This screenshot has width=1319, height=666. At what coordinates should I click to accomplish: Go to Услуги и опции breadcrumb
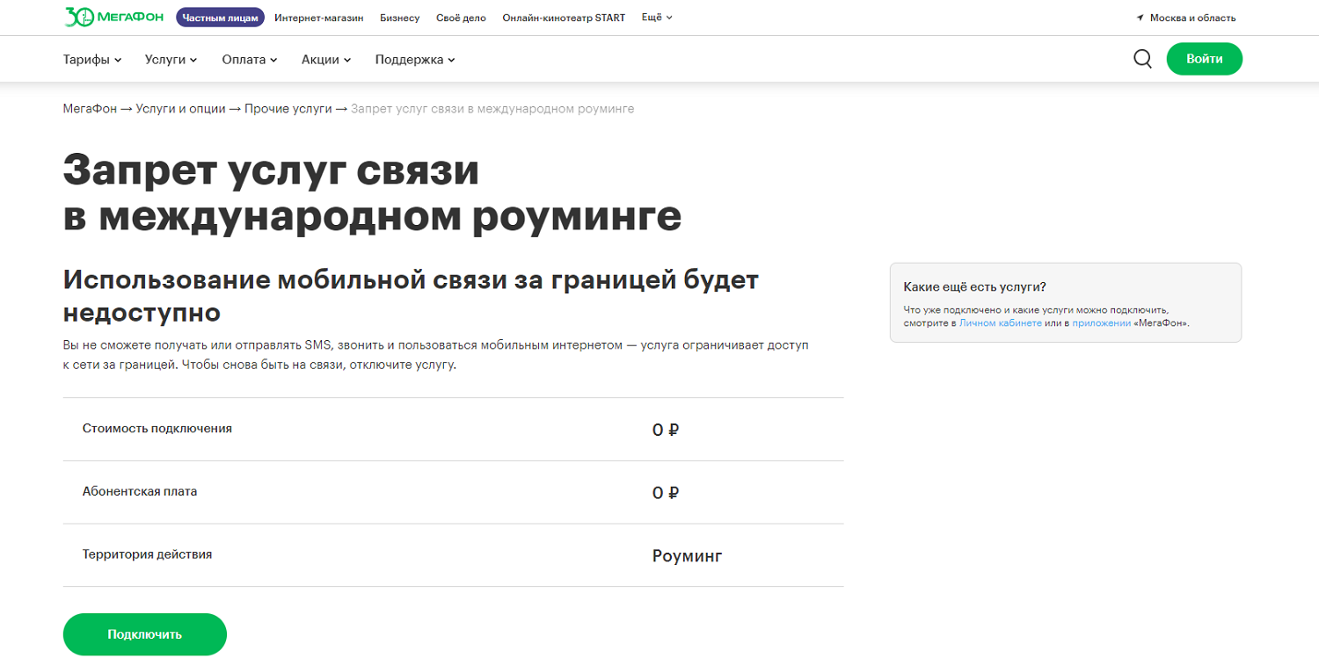click(x=181, y=109)
